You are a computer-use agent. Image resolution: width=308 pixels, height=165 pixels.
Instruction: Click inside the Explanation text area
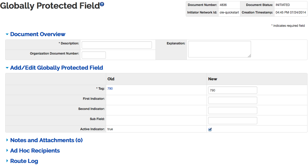pos(219,49)
